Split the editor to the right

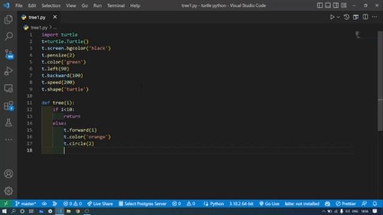point(366,17)
